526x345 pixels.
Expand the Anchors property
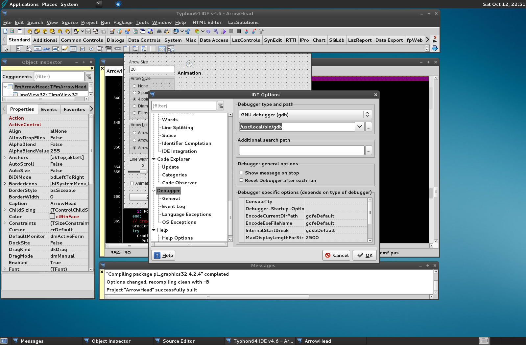coord(5,157)
